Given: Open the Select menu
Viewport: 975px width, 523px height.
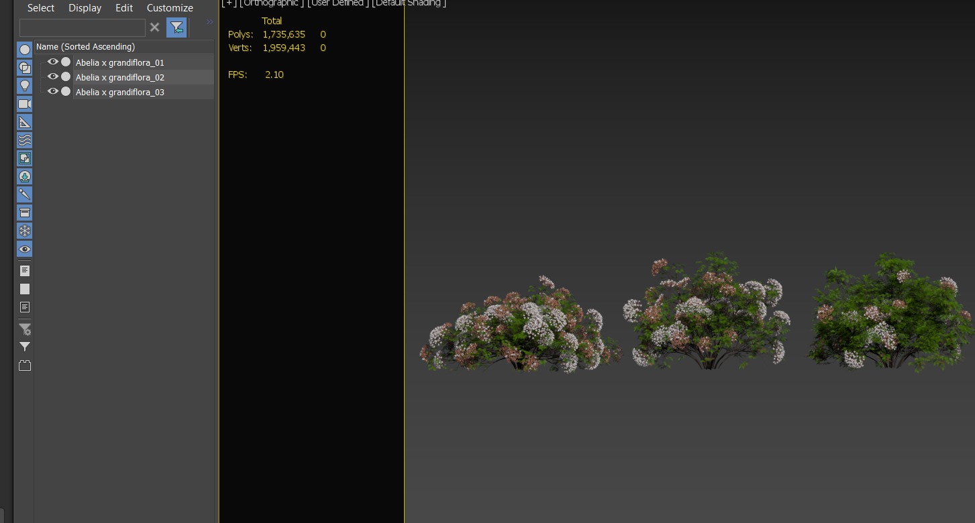Looking at the screenshot, I should (41, 8).
